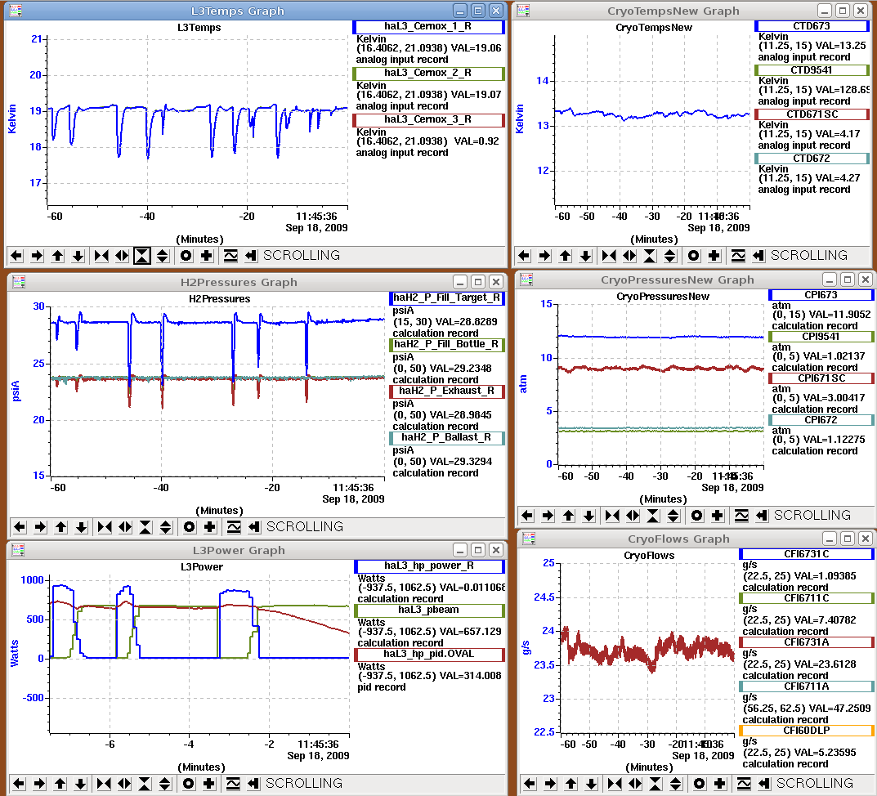Select the haH2_P_Fill_Target_R legend entry
This screenshot has width=877, height=796.
pos(447,298)
